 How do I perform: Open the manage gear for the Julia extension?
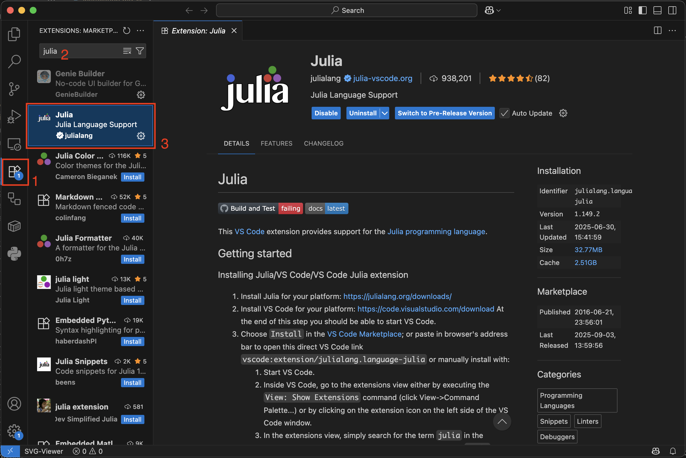[x=141, y=136]
